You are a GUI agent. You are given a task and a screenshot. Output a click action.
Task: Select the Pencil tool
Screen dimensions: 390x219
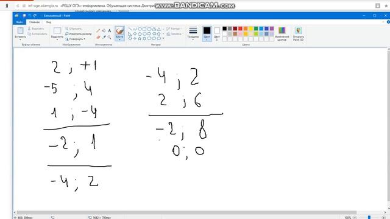point(98,31)
